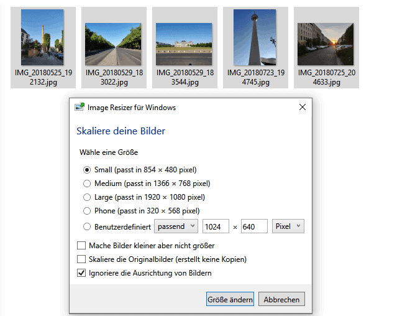Choose the Small size radio option
Viewport: 410px width, 316px height.
[x=87, y=169]
